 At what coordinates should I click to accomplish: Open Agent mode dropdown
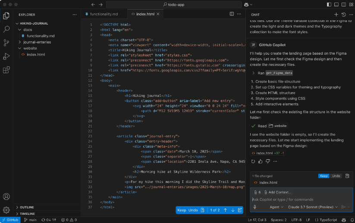276,207
